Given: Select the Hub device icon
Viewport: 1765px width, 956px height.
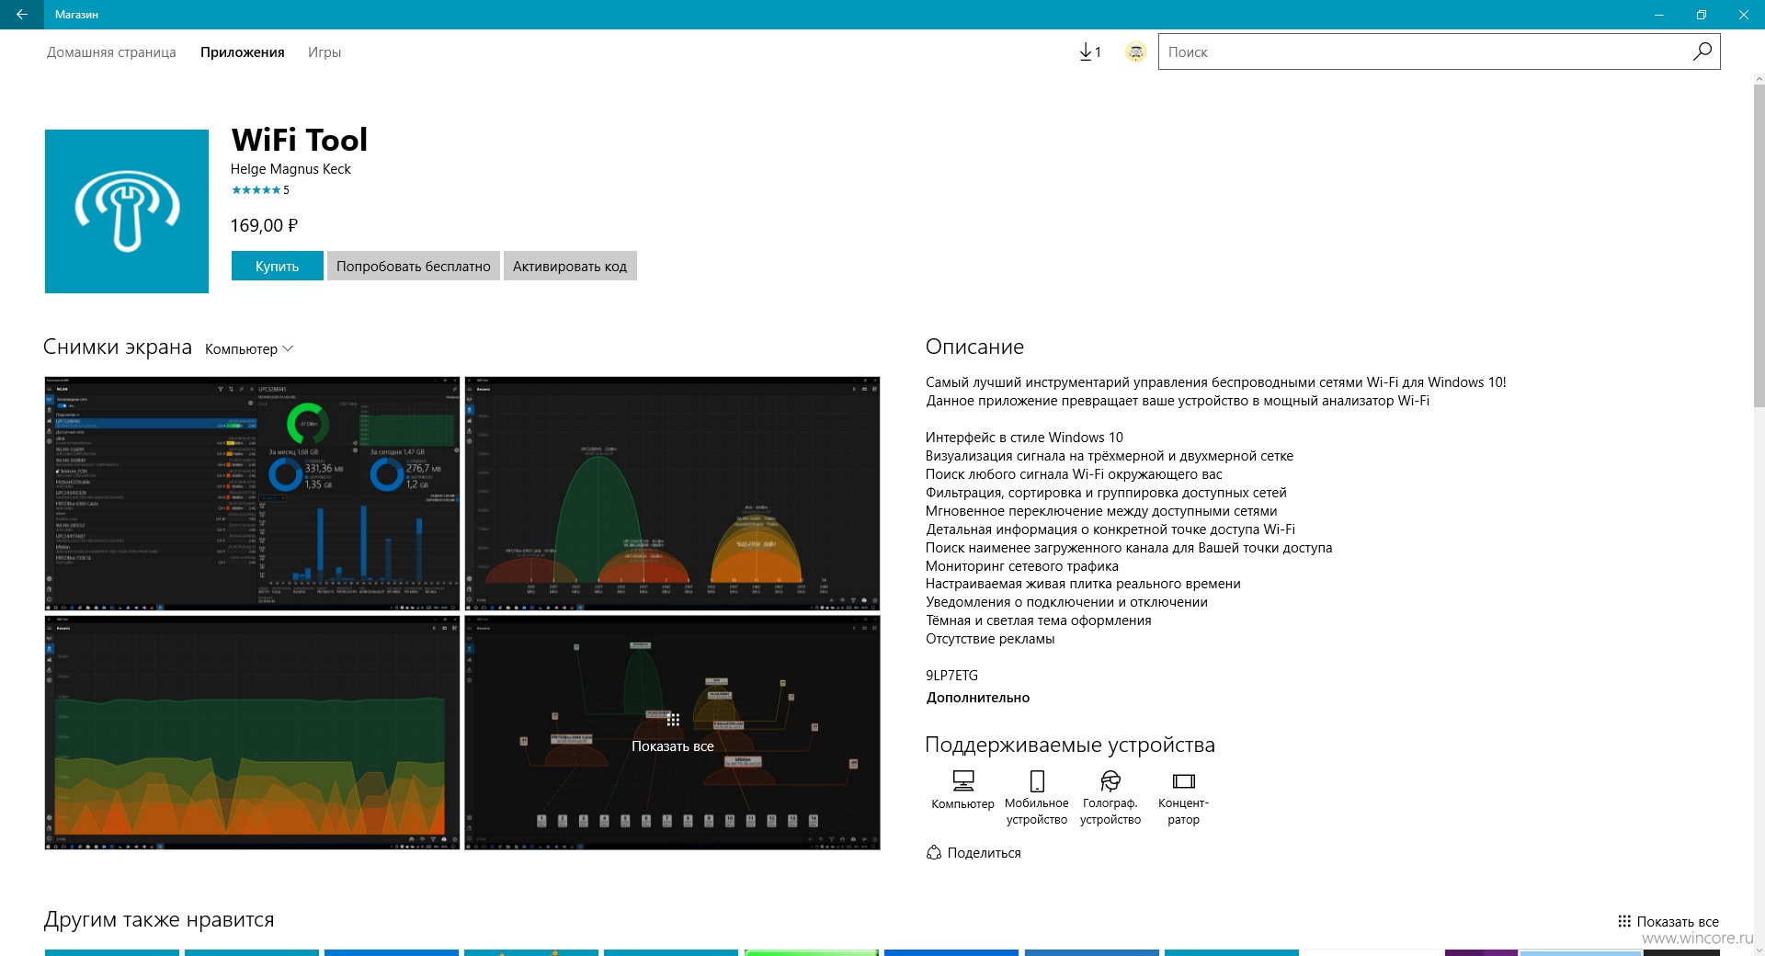Looking at the screenshot, I should tap(1183, 781).
